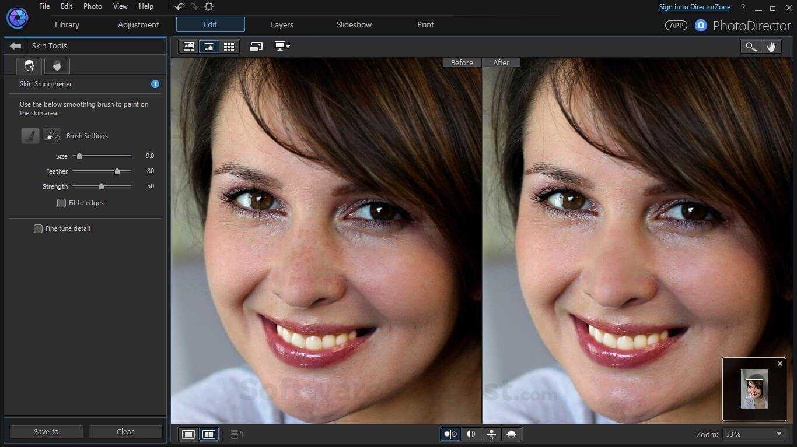Switch to the Layers tab
Screen dimensions: 797x447
(x=281, y=24)
